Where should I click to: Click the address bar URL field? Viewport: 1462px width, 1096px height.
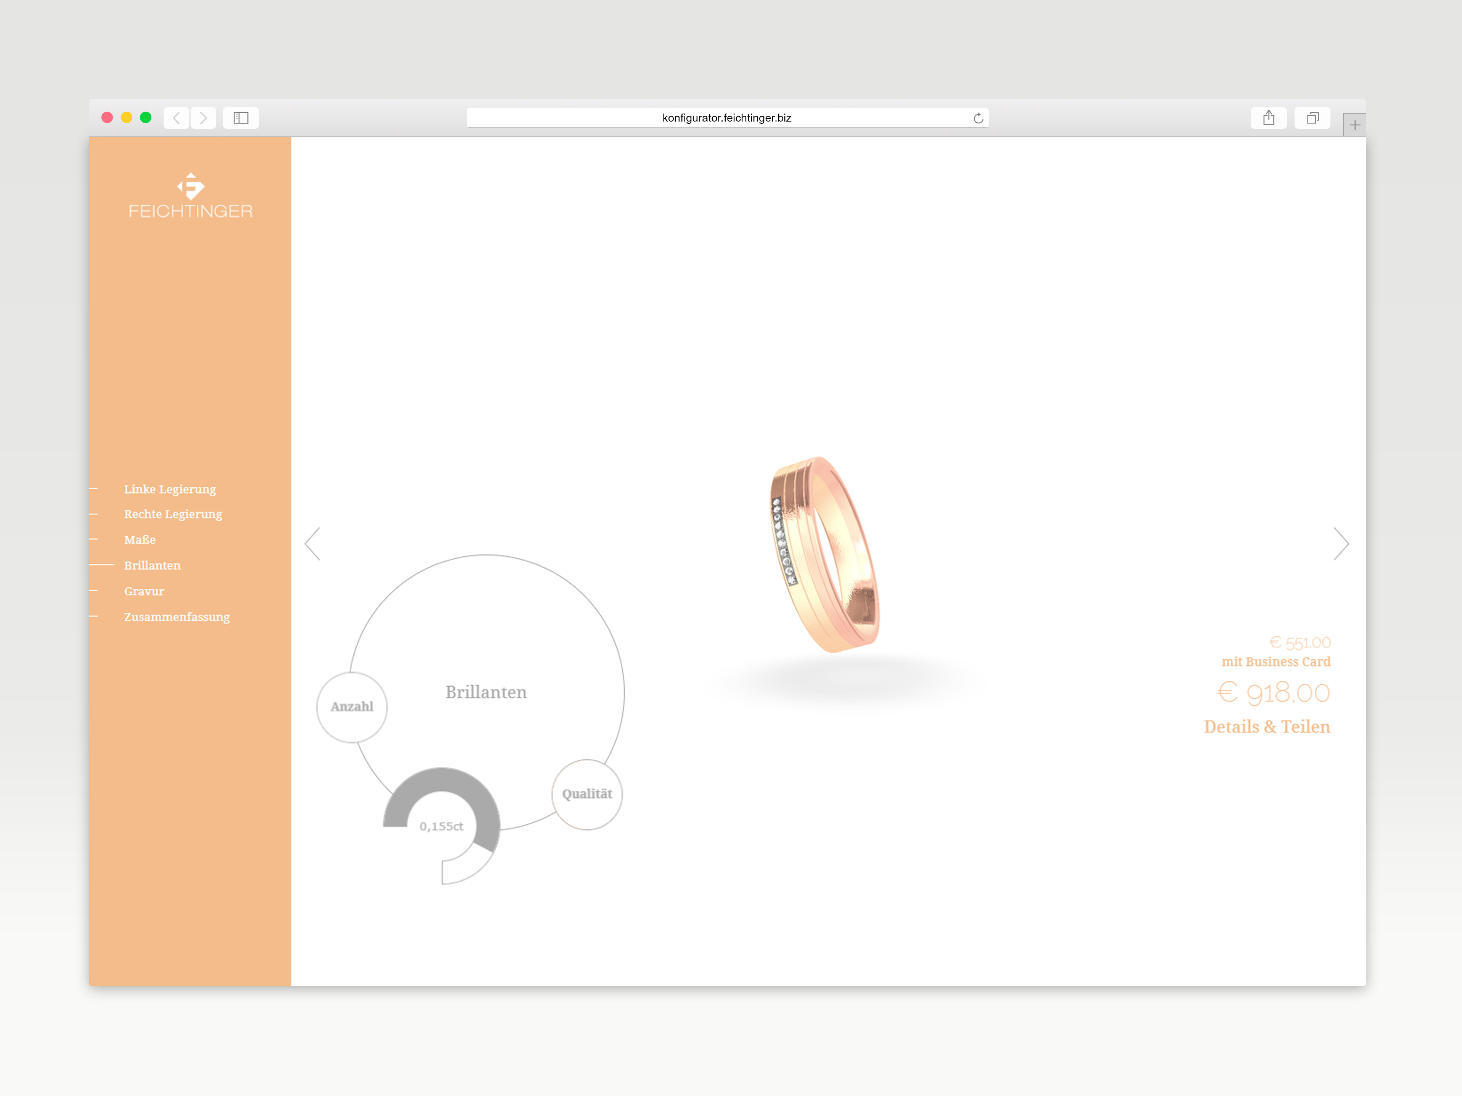coord(727,118)
